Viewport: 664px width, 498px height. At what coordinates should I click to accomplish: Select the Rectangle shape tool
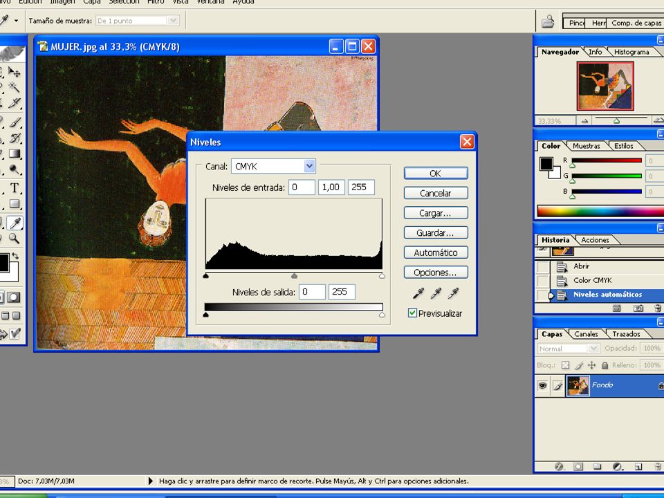(x=15, y=204)
